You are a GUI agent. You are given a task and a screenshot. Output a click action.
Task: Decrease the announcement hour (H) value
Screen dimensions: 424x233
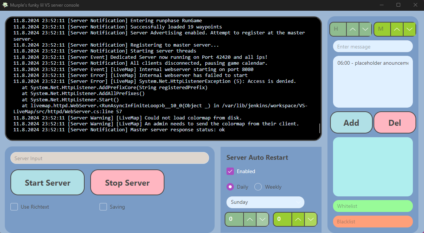pyautogui.click(x=365, y=29)
